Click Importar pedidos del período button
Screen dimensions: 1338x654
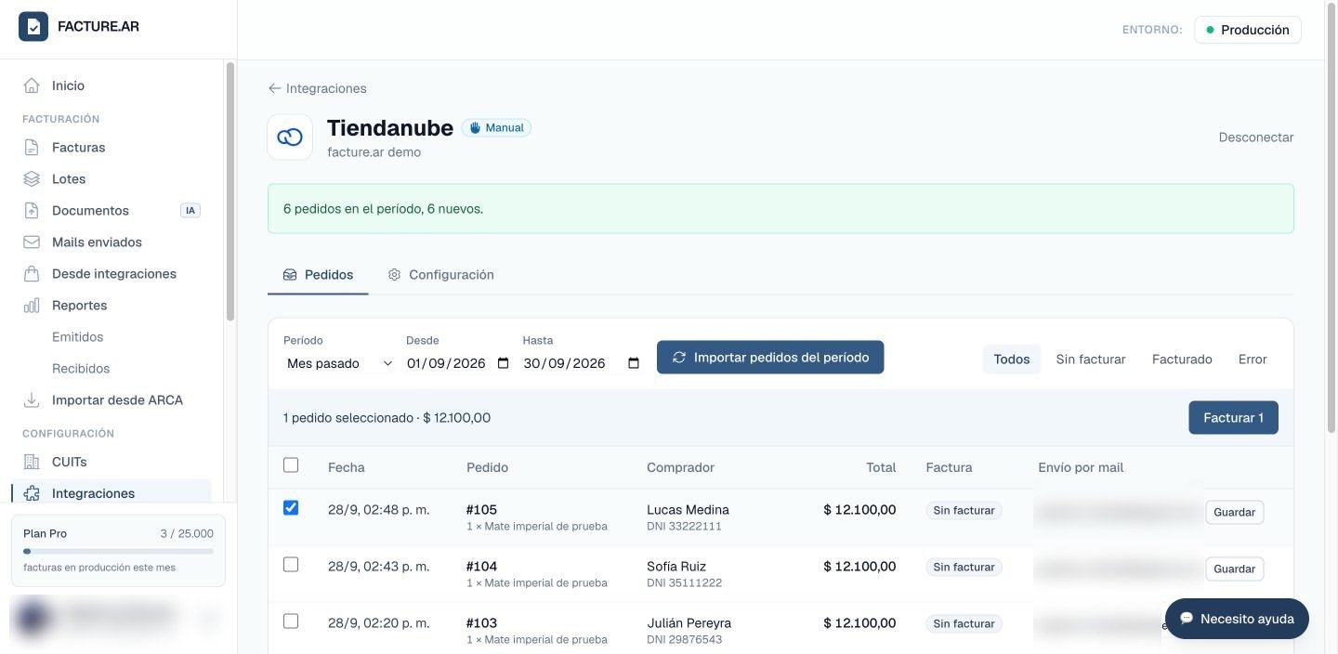click(x=770, y=358)
